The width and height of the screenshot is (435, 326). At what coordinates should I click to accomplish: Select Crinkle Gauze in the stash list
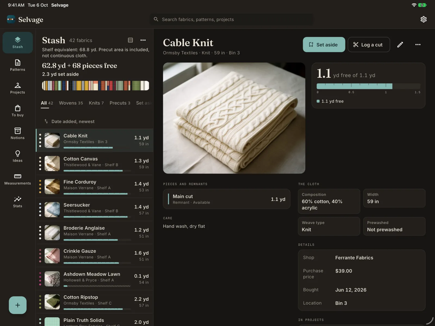coord(95,256)
